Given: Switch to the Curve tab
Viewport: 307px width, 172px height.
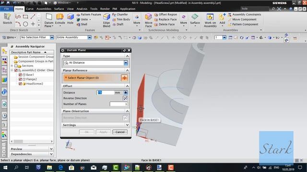Looking at the screenshot, I should coord(30,9).
